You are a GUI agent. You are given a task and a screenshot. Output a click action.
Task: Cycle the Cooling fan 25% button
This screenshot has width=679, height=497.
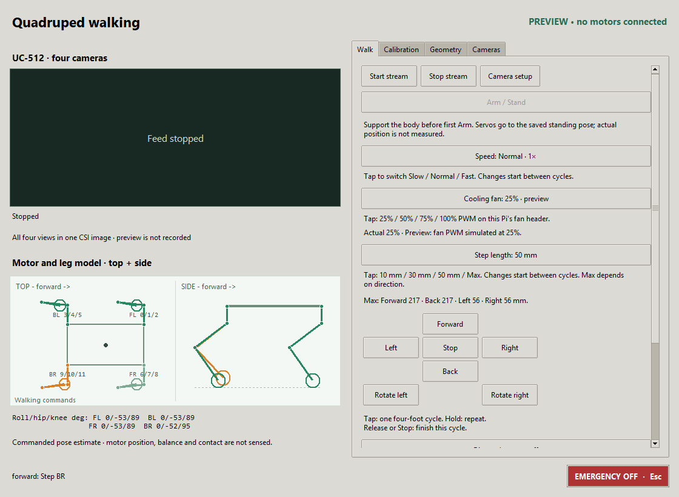pos(506,199)
